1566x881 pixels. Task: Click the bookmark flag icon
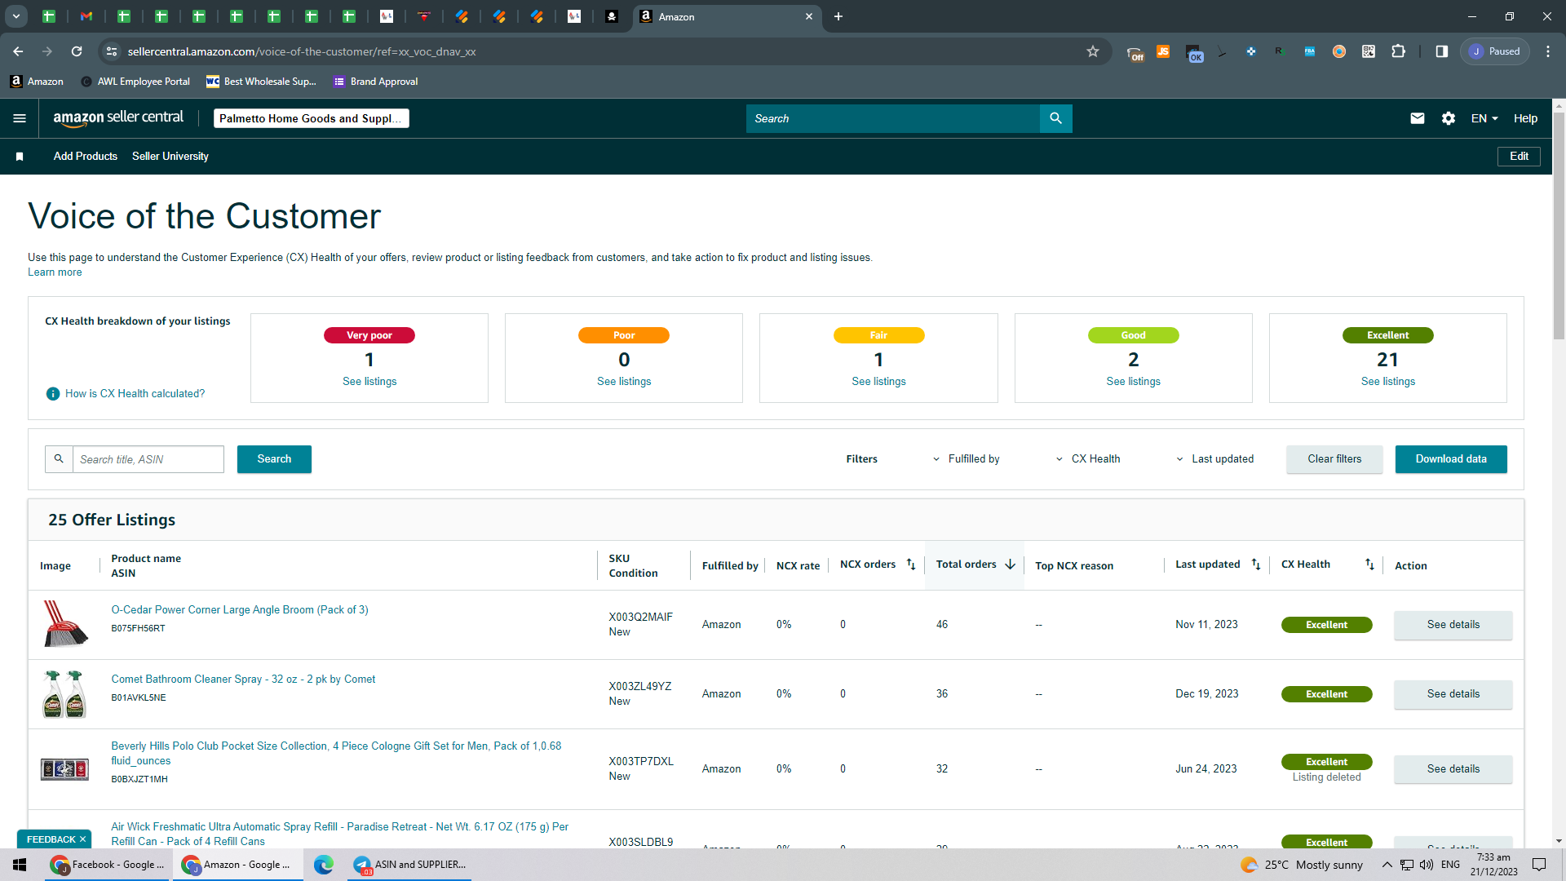20,157
